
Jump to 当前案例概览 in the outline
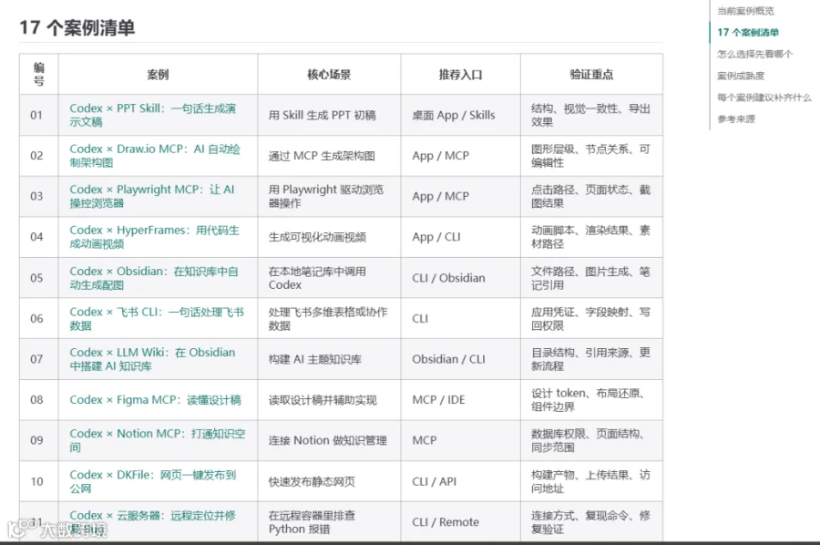coord(745,11)
